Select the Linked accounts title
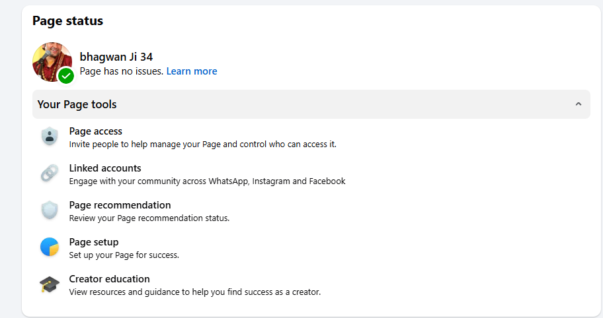Screen dimensions: 603x318 pyautogui.click(x=105, y=168)
